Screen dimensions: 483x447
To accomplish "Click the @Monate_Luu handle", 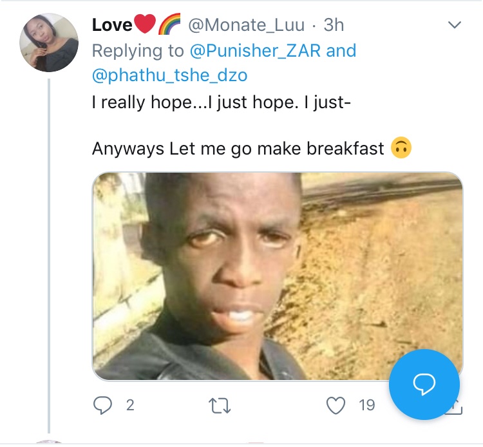I will (x=246, y=25).
